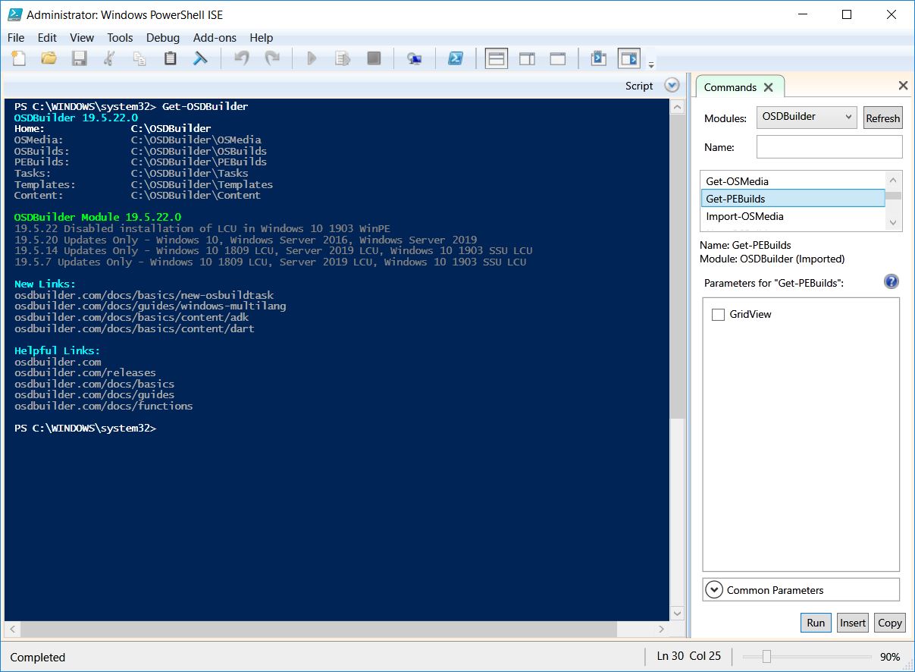Open a script with the folder icon
Image resolution: width=915 pixels, height=672 pixels.
[49, 58]
